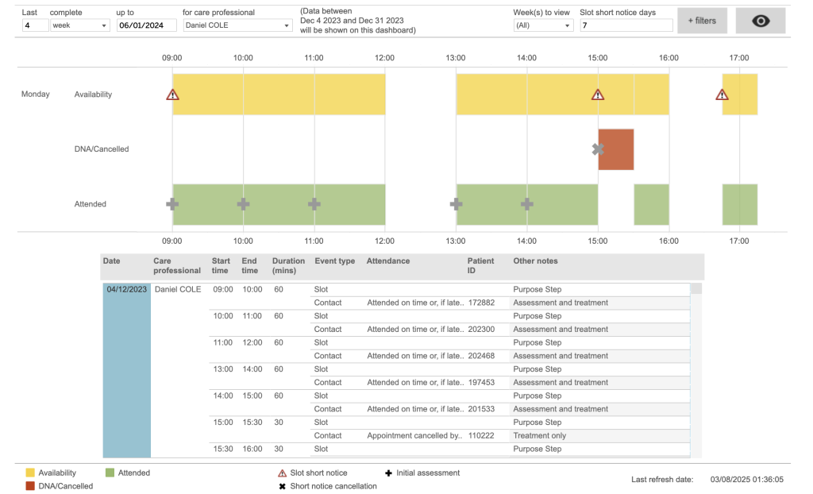This screenshot has width=813, height=494.
Task: Click the short notice cancellation X marker
Action: tap(598, 149)
